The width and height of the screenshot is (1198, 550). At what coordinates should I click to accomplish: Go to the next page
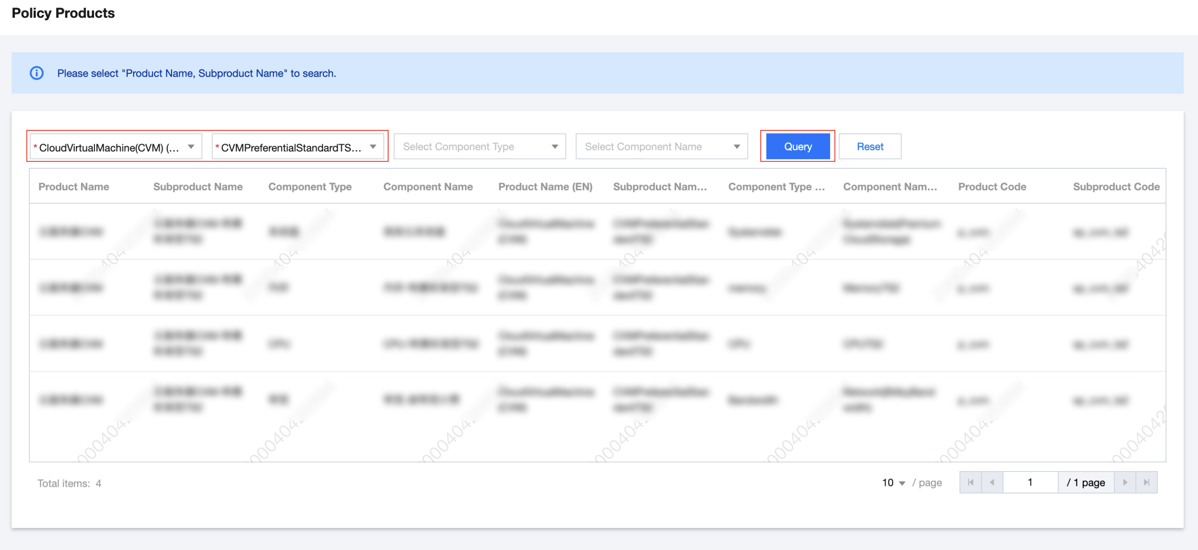pyautogui.click(x=1125, y=482)
